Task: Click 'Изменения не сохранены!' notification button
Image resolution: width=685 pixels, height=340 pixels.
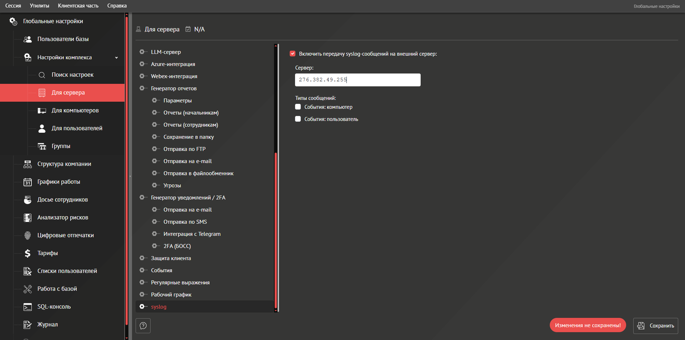Action: [588, 325]
